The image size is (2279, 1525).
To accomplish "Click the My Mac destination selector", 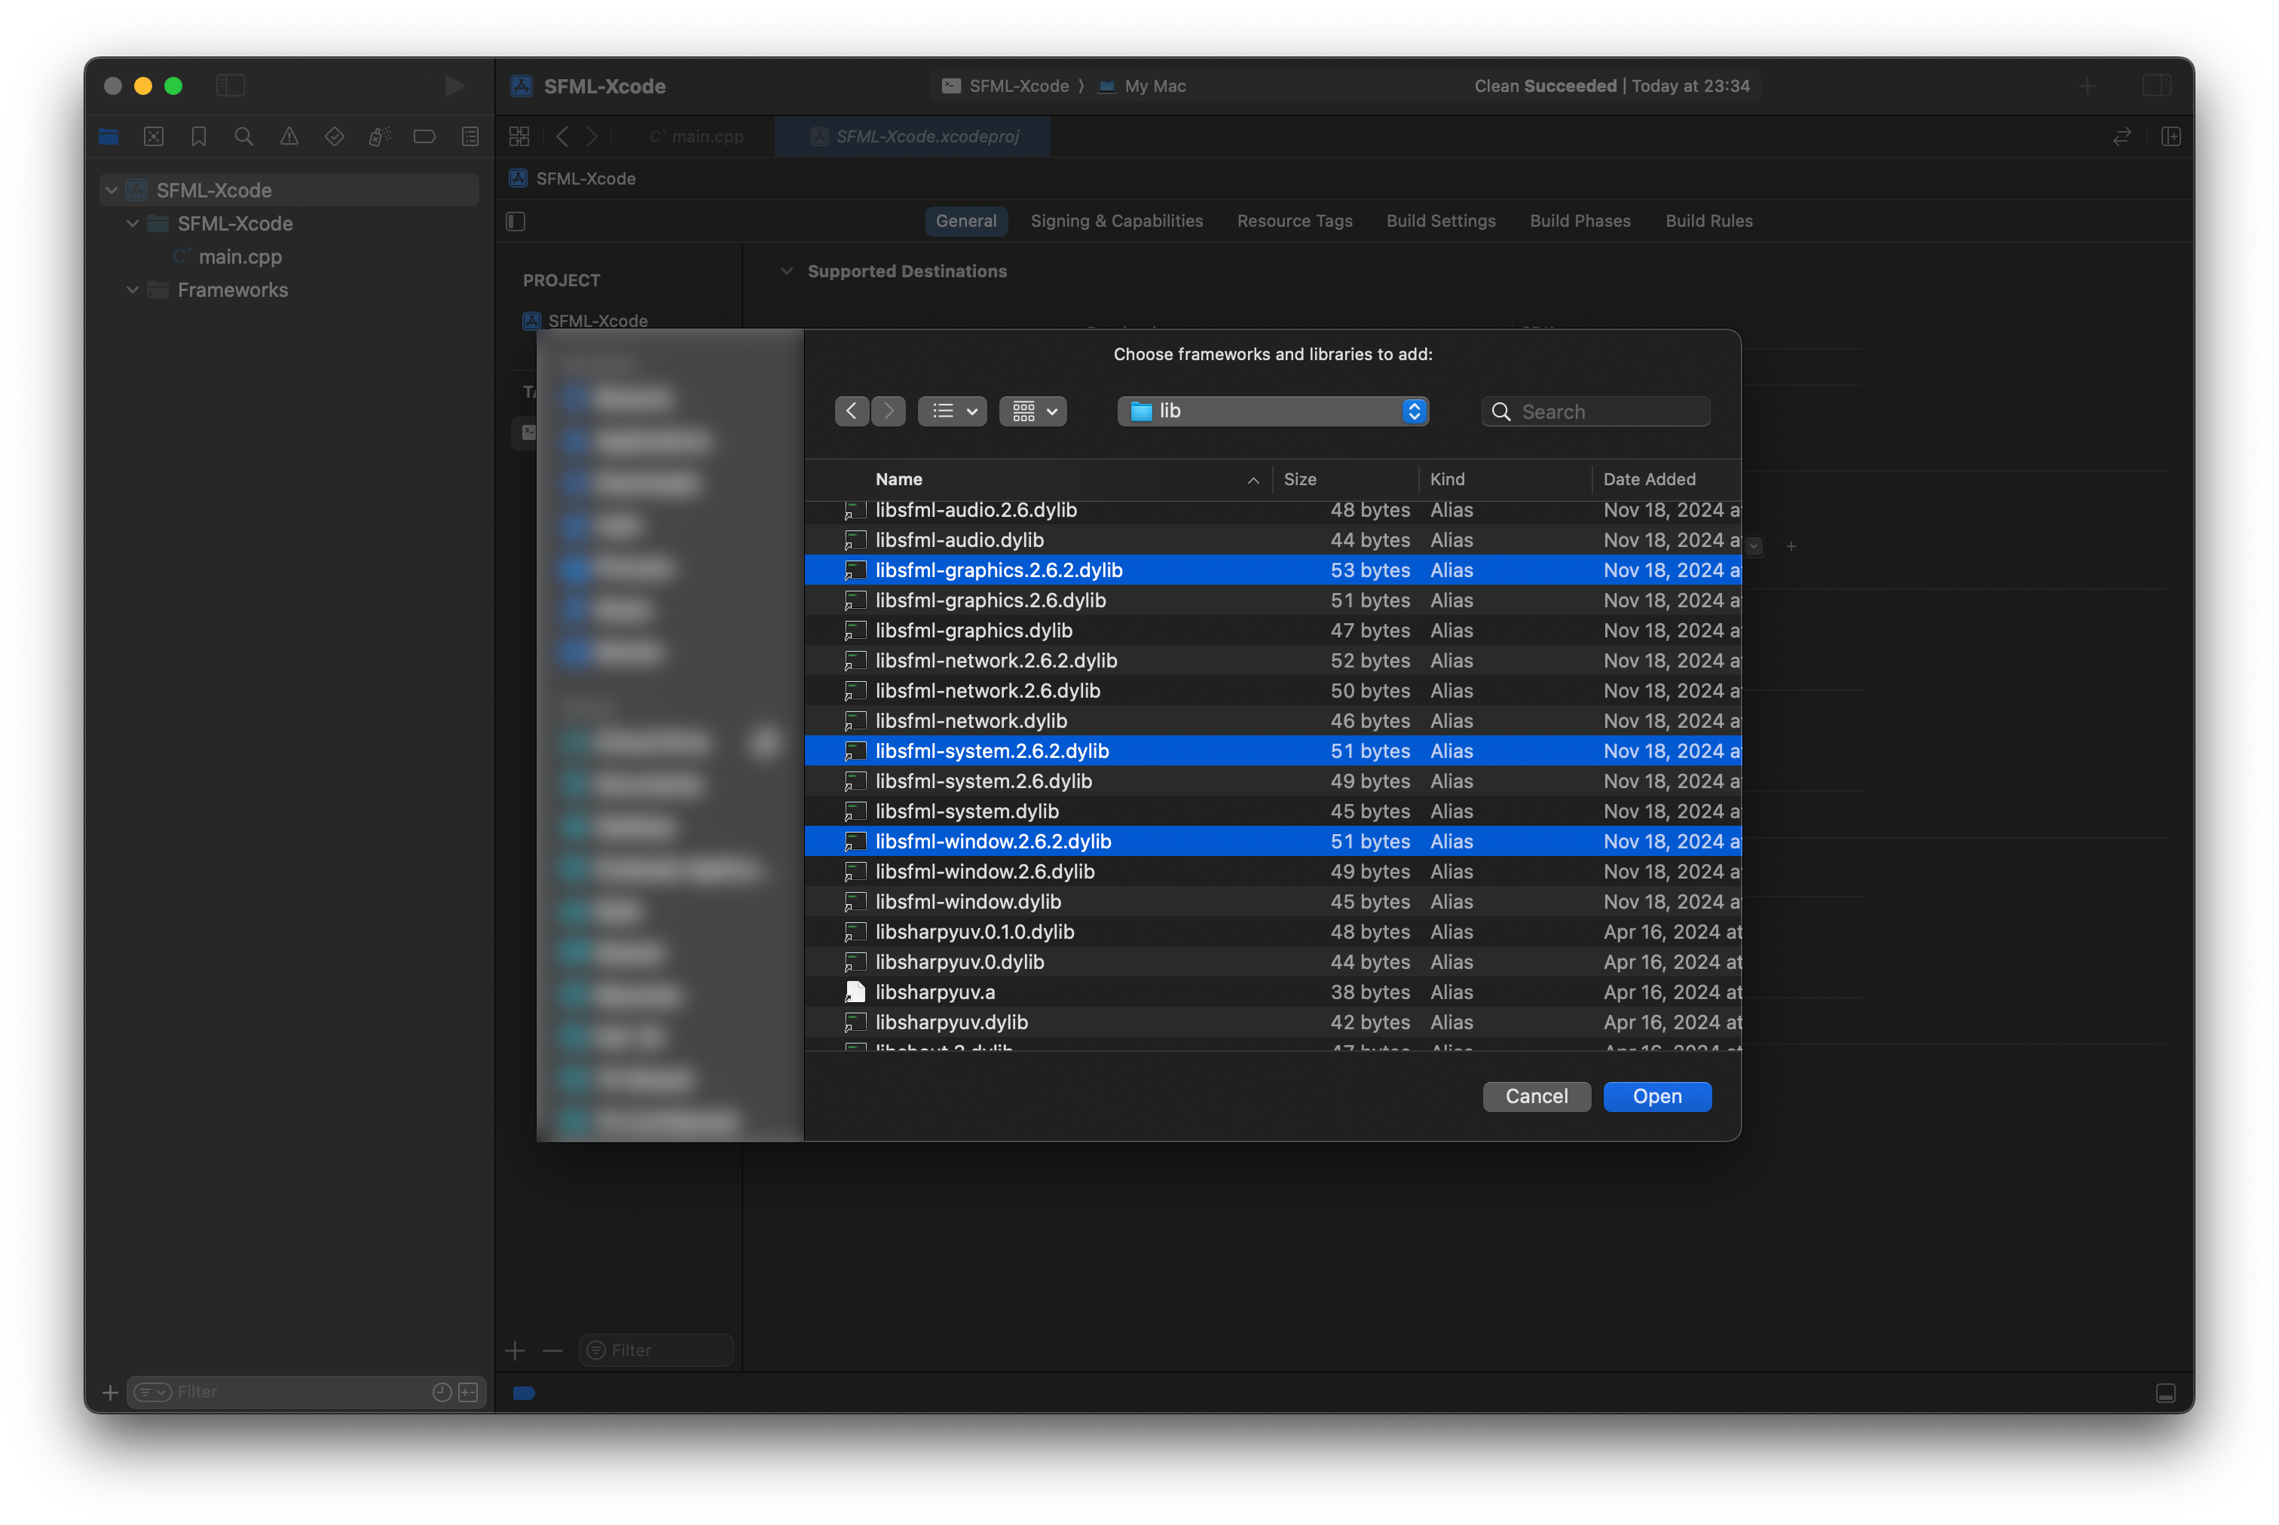I will 1143,86.
